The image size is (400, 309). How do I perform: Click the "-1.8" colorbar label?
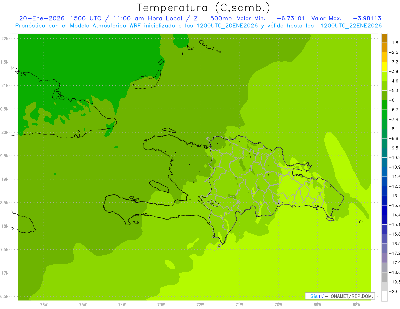click(x=394, y=43)
